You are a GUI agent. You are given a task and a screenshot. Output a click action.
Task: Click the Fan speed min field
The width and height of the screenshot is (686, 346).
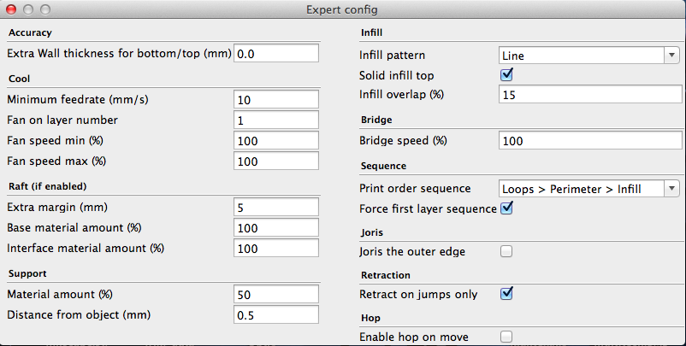(275, 140)
